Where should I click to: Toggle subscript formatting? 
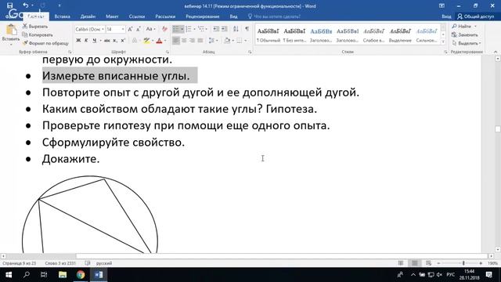(115, 41)
